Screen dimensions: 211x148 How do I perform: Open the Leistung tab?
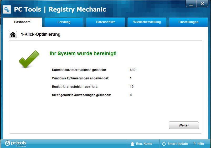tap(64, 22)
